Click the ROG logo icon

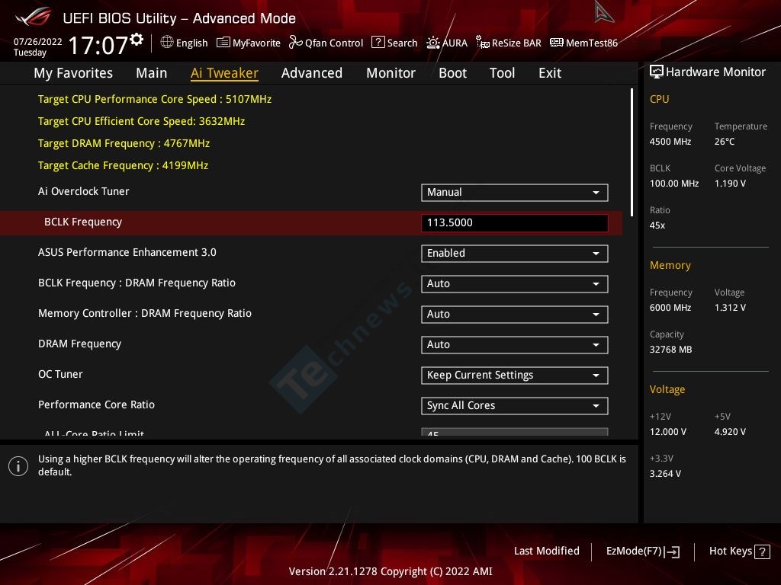click(33, 17)
